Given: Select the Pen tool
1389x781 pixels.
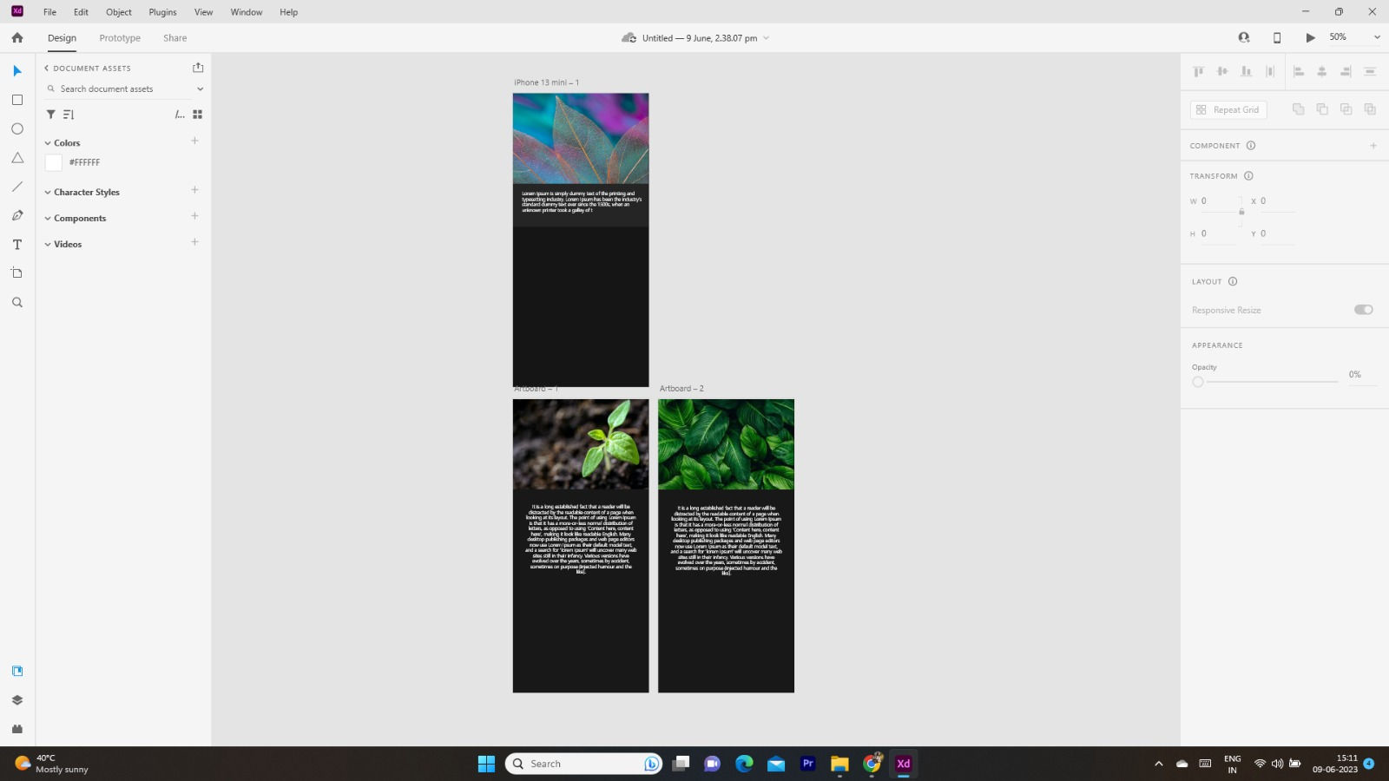Looking at the screenshot, I should pos(17,215).
